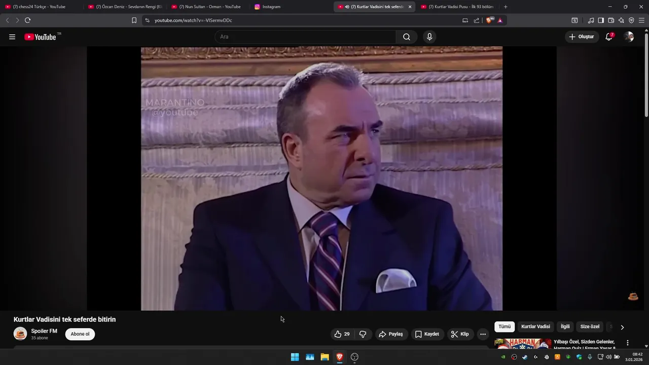Switch to Kurtlar Vadisi Pusu tab

tap(458, 7)
